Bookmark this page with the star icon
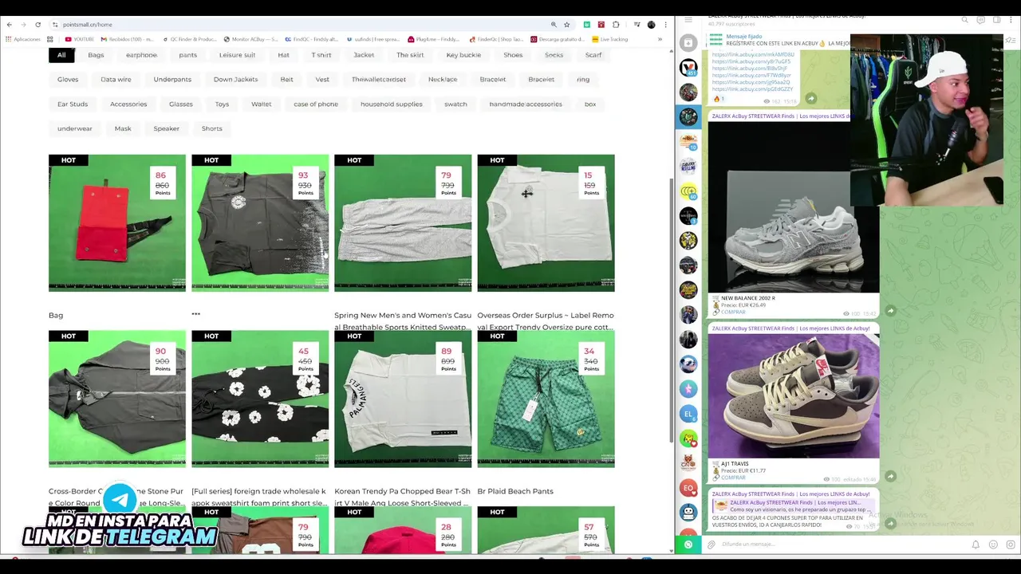This screenshot has height=574, width=1021. pyautogui.click(x=566, y=25)
